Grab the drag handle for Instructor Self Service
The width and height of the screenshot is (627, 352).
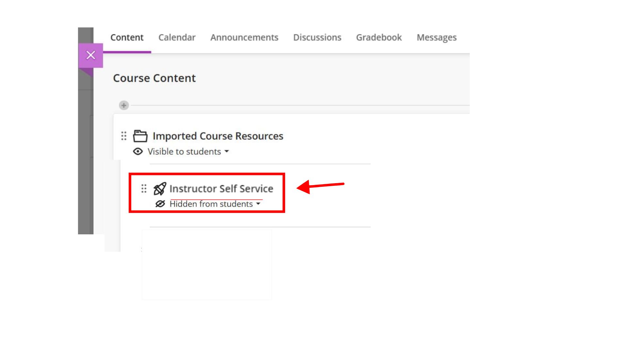[144, 189]
